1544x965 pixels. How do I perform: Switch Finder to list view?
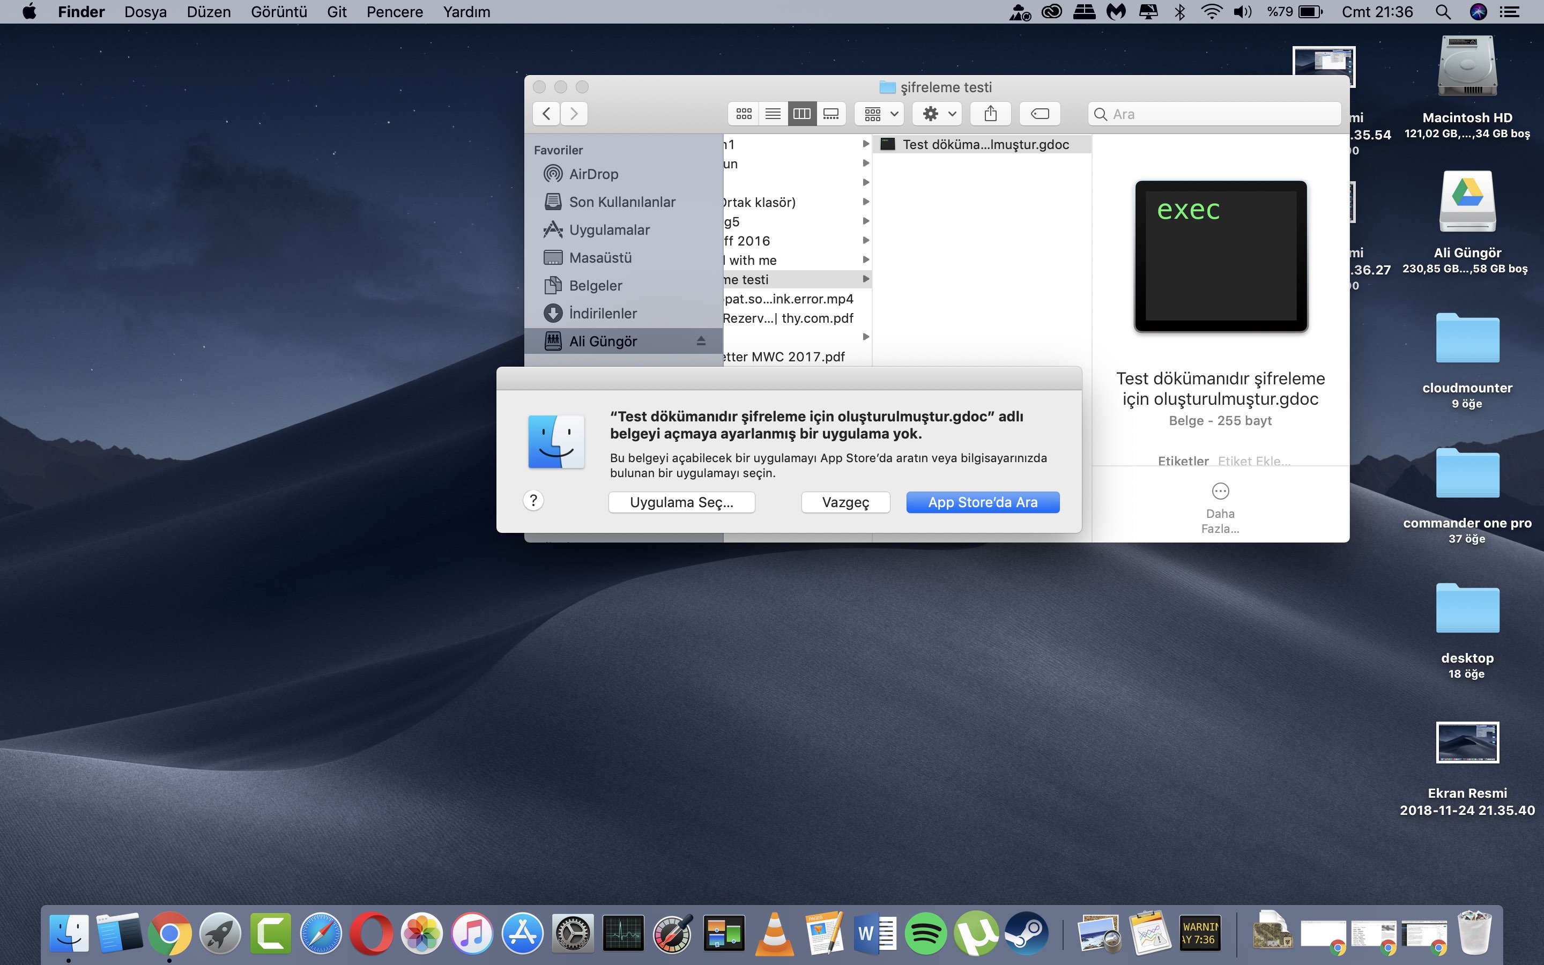[x=773, y=114]
